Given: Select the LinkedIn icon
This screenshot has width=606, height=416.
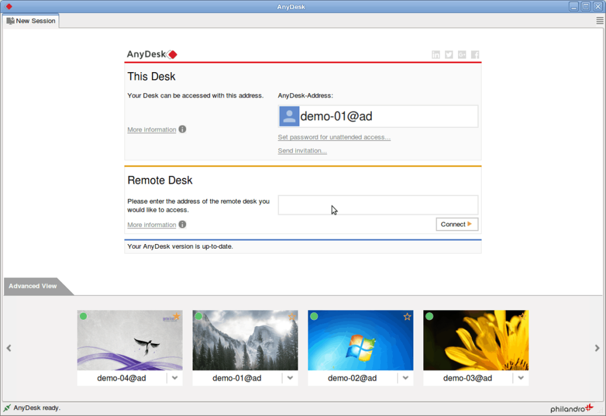Looking at the screenshot, I should coord(436,54).
